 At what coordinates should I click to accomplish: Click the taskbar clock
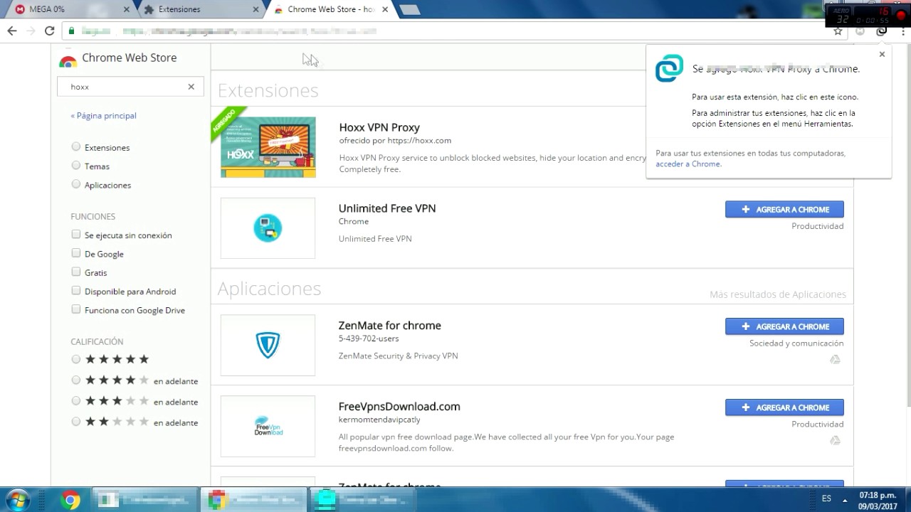878,500
